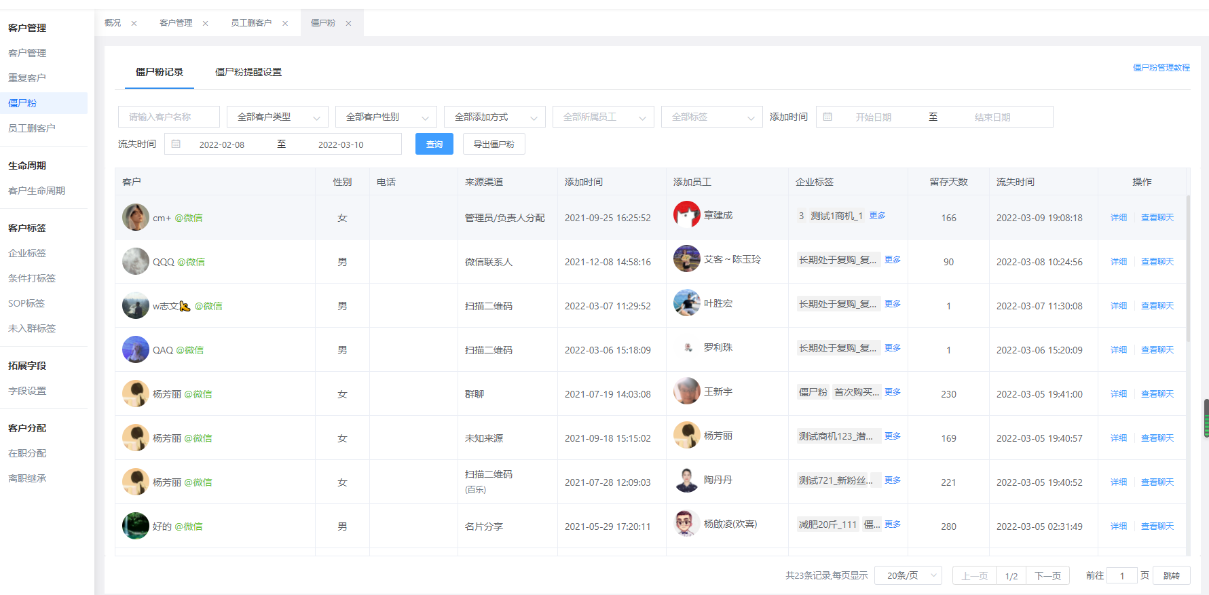This screenshot has width=1209, height=595.
Task: Click the 查询 button
Action: point(434,145)
